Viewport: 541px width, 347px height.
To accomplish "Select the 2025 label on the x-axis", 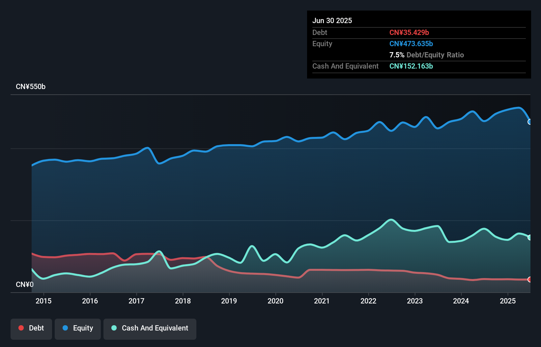I will click(508, 301).
